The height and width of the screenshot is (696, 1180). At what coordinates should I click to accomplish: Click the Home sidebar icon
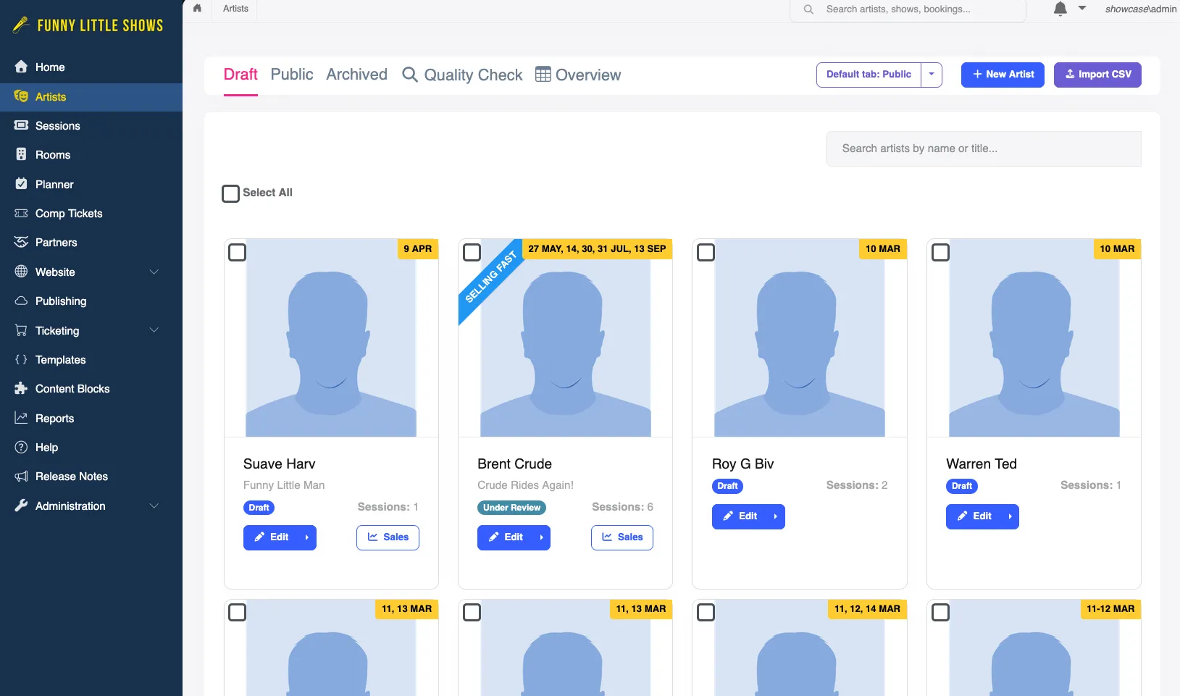click(21, 67)
